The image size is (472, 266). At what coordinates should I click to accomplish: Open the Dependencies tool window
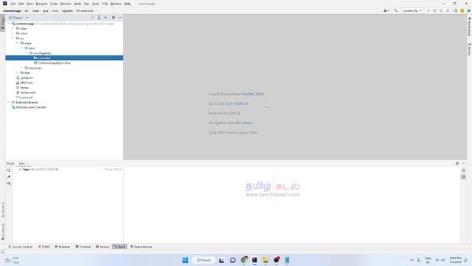tap(141, 247)
